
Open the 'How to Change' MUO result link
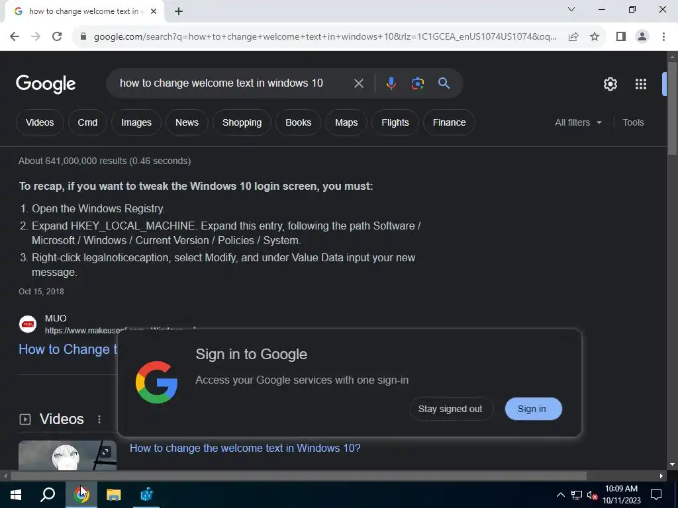68,349
